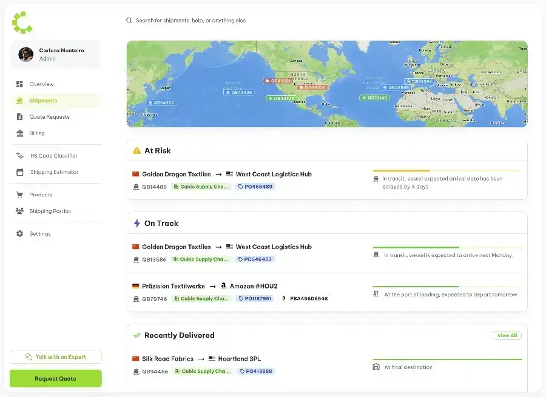Open the Products page
The height and width of the screenshot is (397, 546).
click(56, 195)
